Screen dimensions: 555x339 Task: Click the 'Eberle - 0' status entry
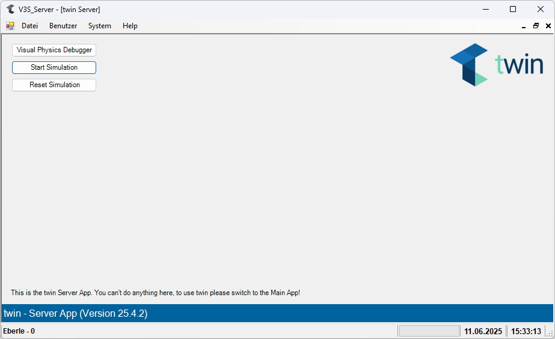(x=19, y=331)
